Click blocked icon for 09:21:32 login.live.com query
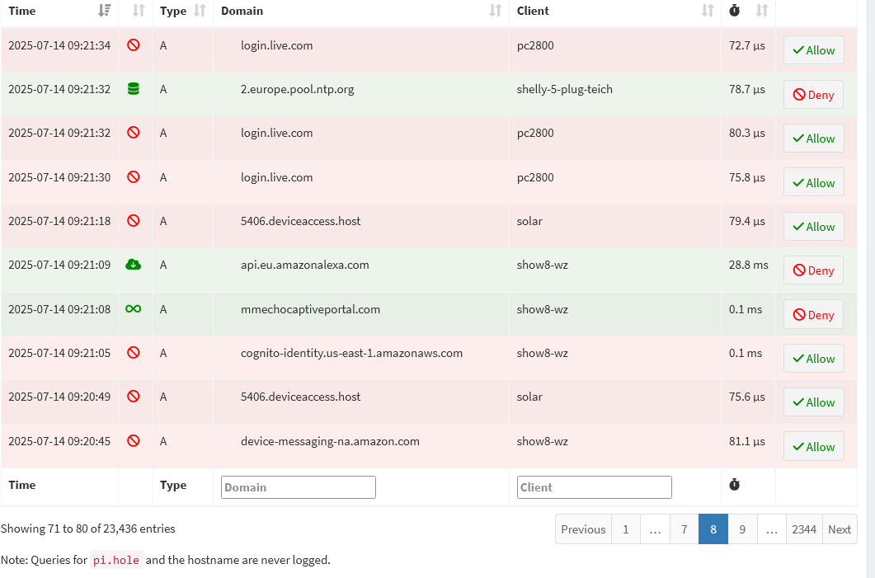This screenshot has width=875, height=578. [x=134, y=132]
